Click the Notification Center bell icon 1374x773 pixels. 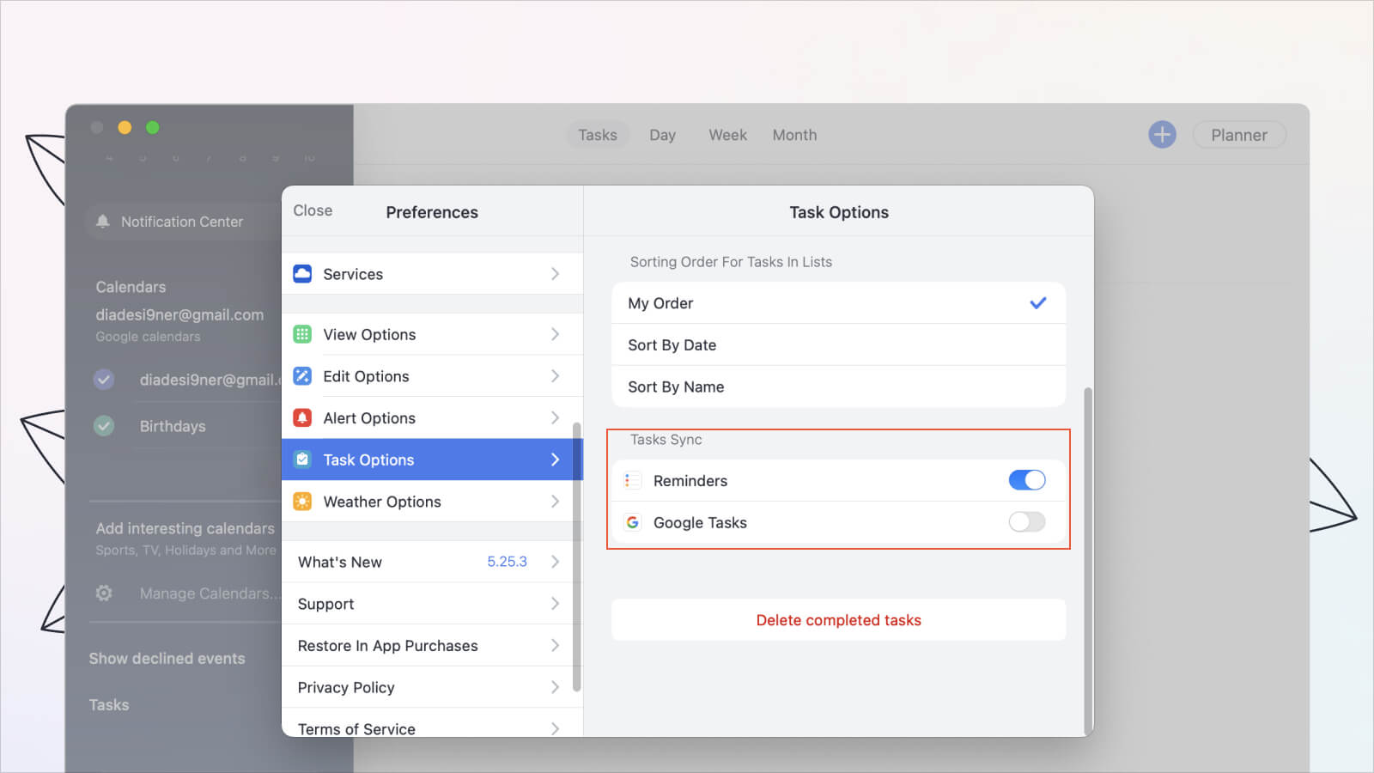pyautogui.click(x=103, y=222)
